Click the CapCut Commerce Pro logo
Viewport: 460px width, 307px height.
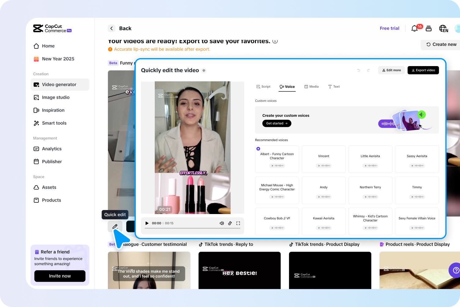click(x=52, y=28)
